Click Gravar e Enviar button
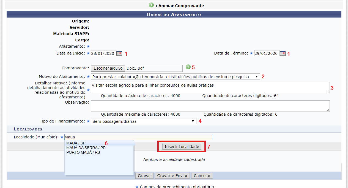This screenshot has width=348, height=188. (x=172, y=176)
